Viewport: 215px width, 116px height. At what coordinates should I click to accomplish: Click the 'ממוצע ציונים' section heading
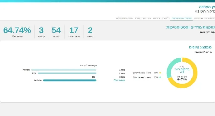[200, 47]
